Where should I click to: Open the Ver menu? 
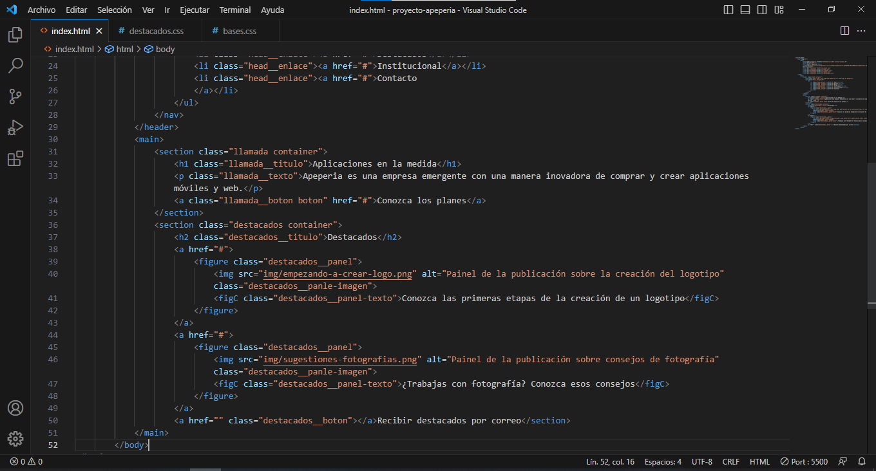click(x=148, y=10)
